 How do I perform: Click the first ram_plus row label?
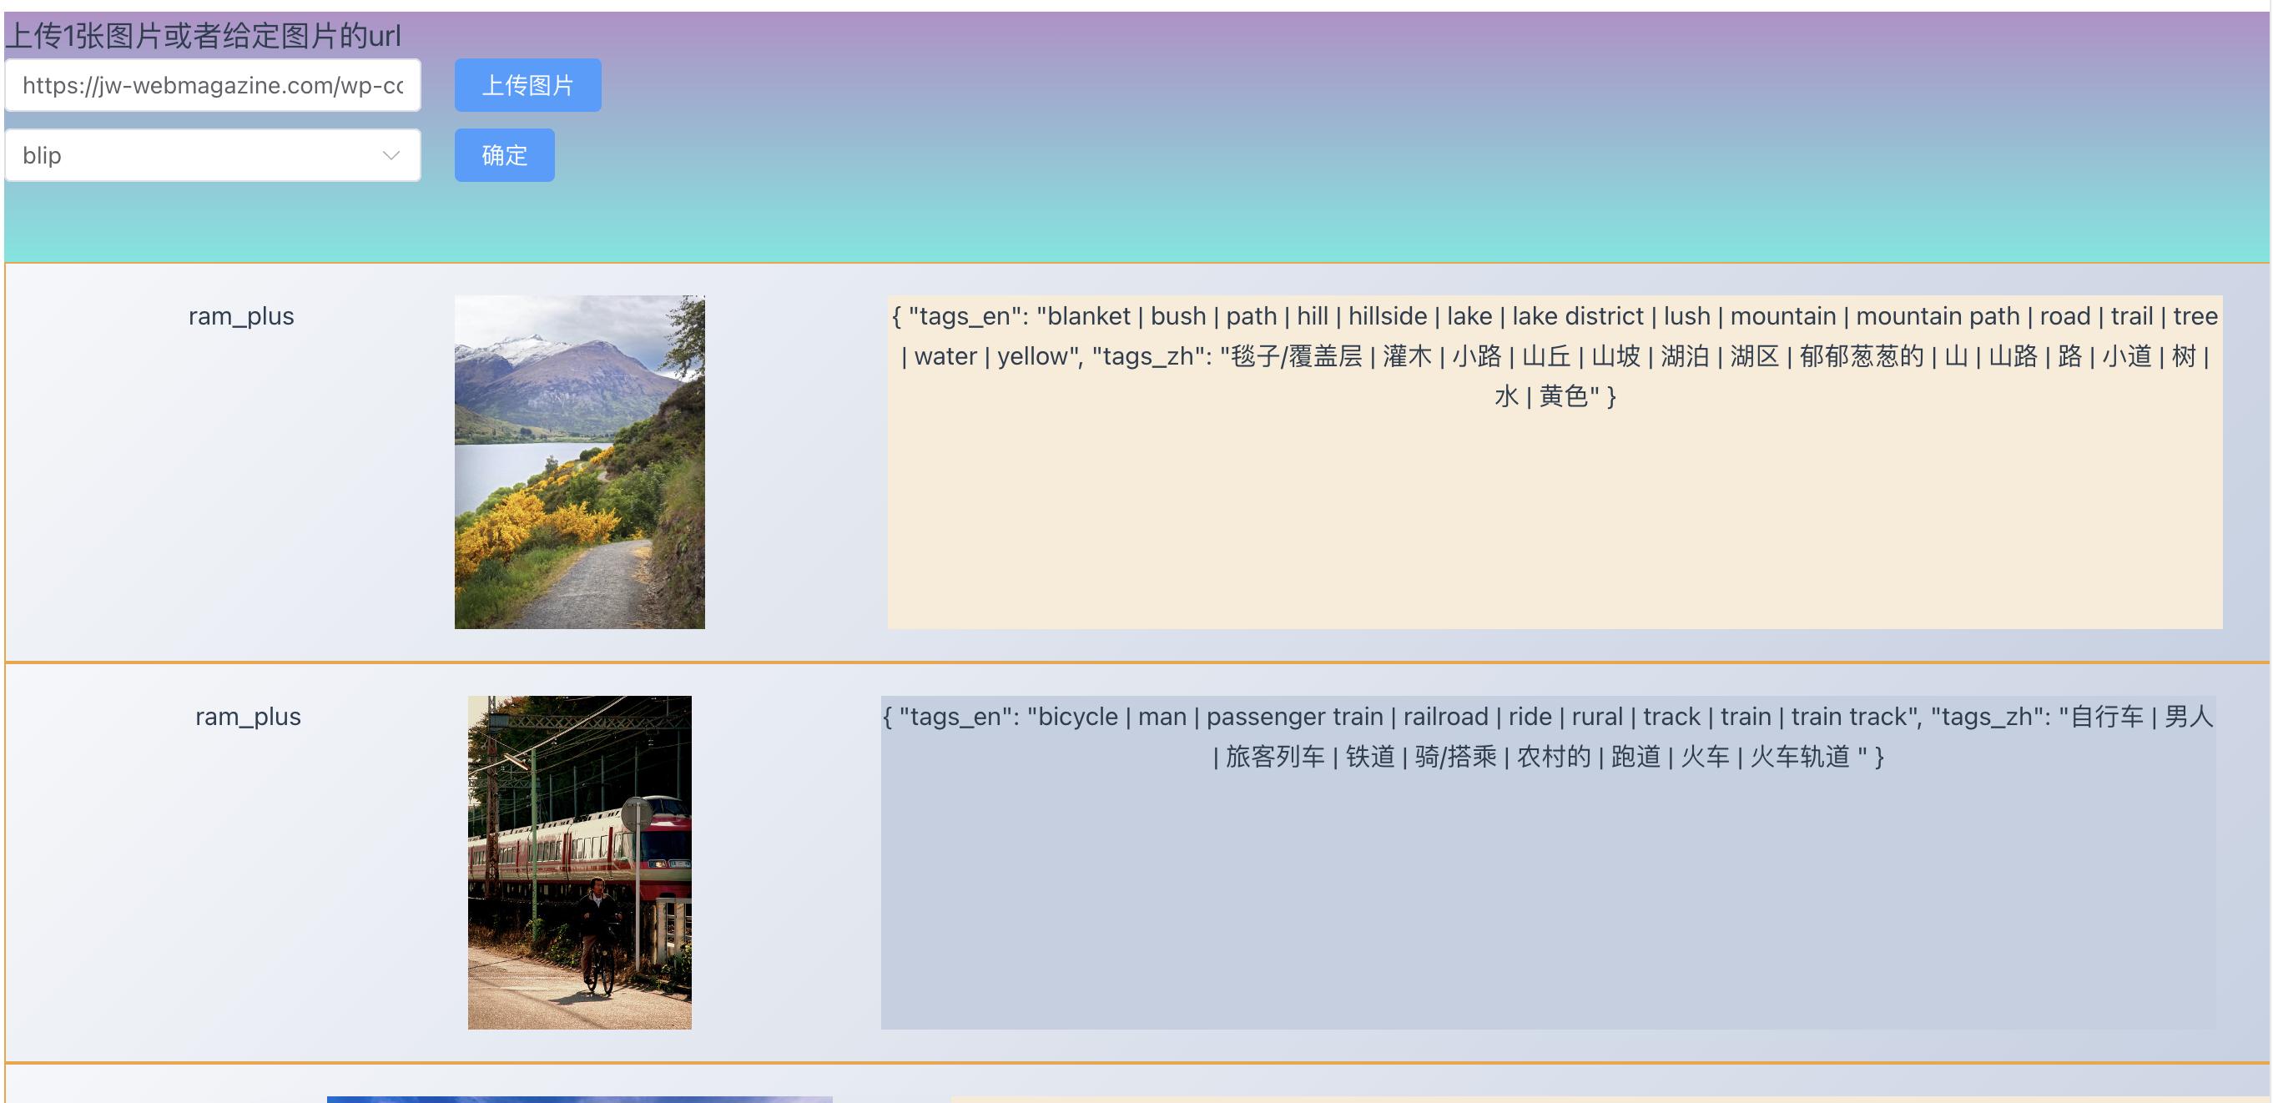(241, 316)
